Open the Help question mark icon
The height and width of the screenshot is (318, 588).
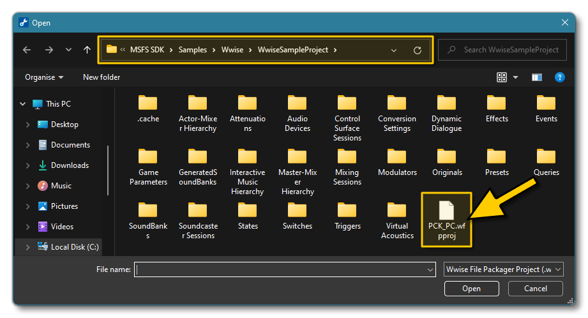tap(559, 77)
